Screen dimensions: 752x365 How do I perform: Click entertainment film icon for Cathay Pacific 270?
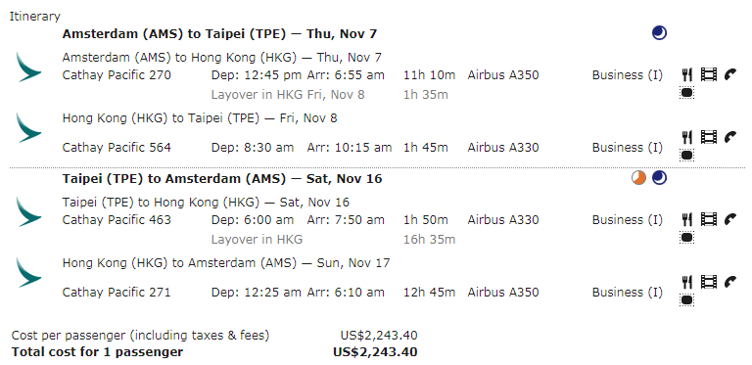point(709,74)
